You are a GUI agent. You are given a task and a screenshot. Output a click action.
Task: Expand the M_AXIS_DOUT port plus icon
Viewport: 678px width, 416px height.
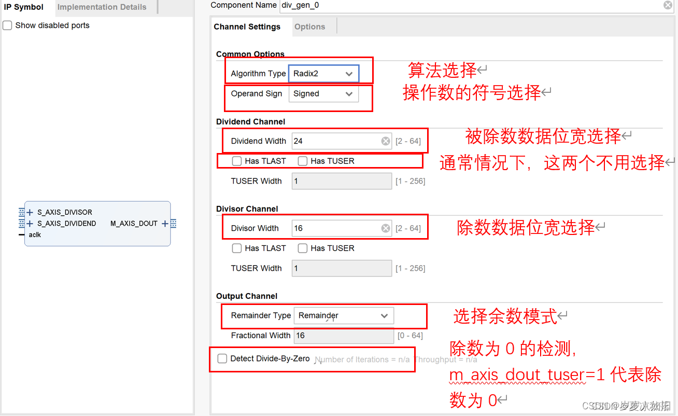[x=165, y=224]
